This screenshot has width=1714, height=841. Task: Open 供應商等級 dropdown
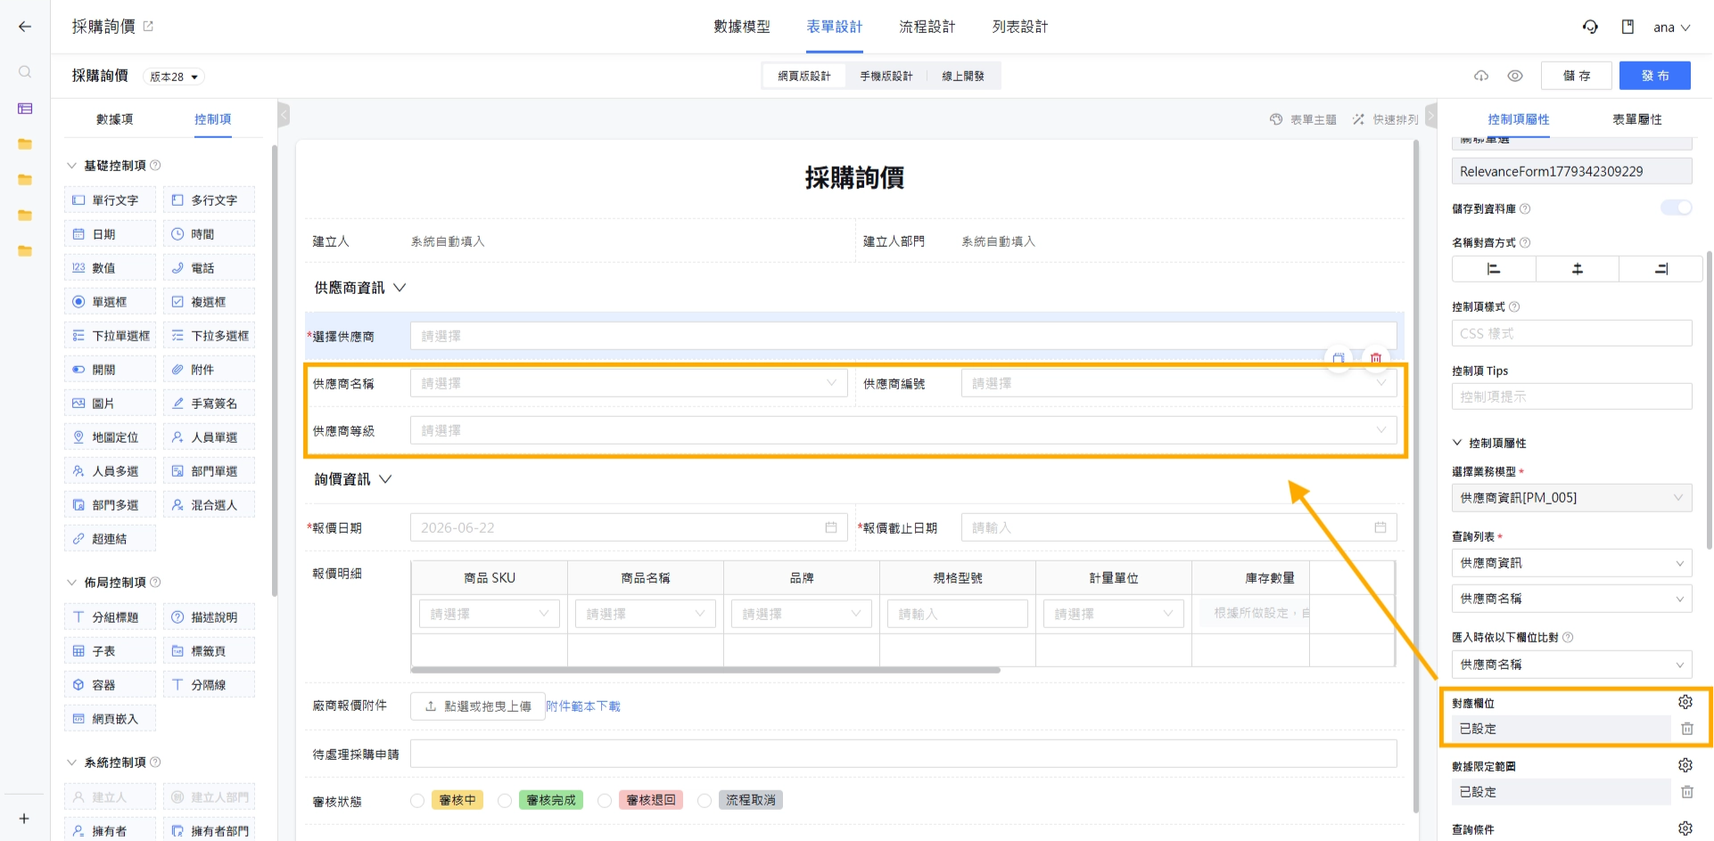(903, 430)
